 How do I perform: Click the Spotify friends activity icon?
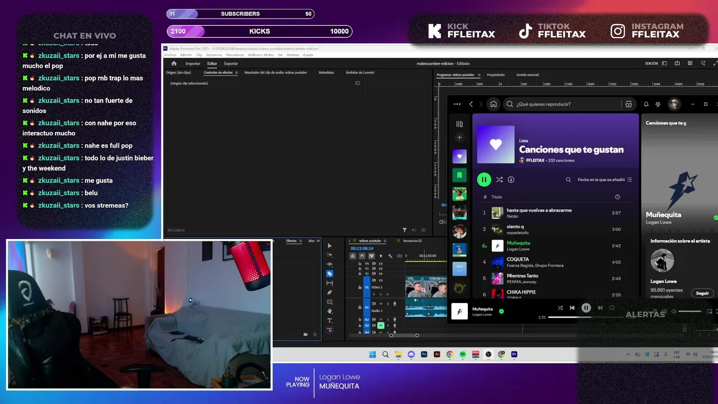click(658, 104)
